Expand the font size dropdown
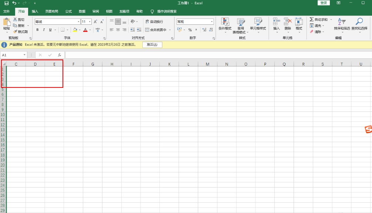372x213 pixels. coord(90,22)
